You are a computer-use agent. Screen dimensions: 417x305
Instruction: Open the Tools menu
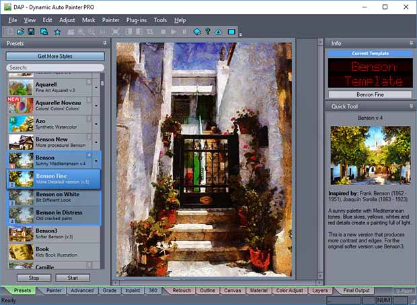point(160,20)
